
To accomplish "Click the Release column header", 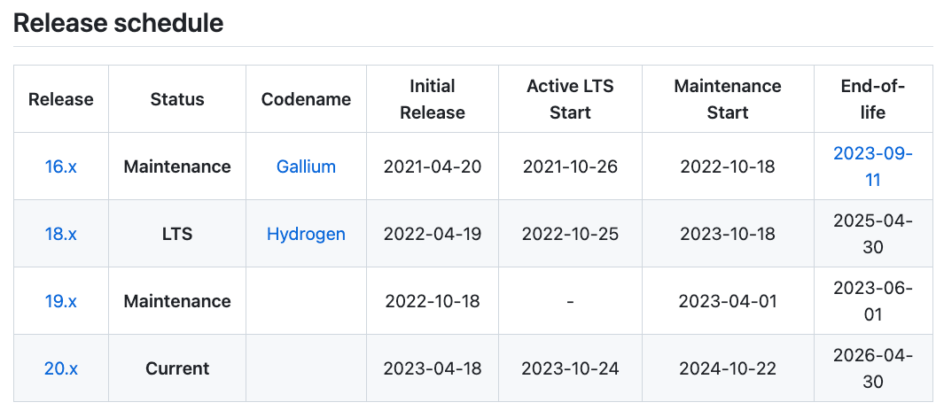I will tap(60, 99).
